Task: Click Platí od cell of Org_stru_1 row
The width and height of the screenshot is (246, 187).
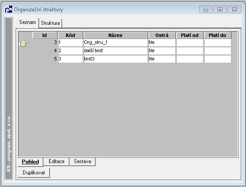Action: click(189, 43)
